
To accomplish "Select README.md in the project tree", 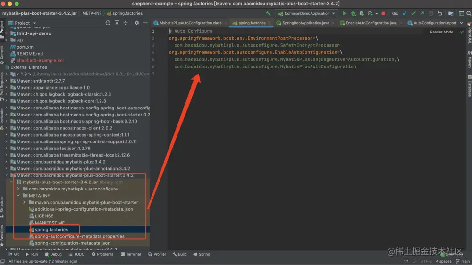I will (29, 54).
